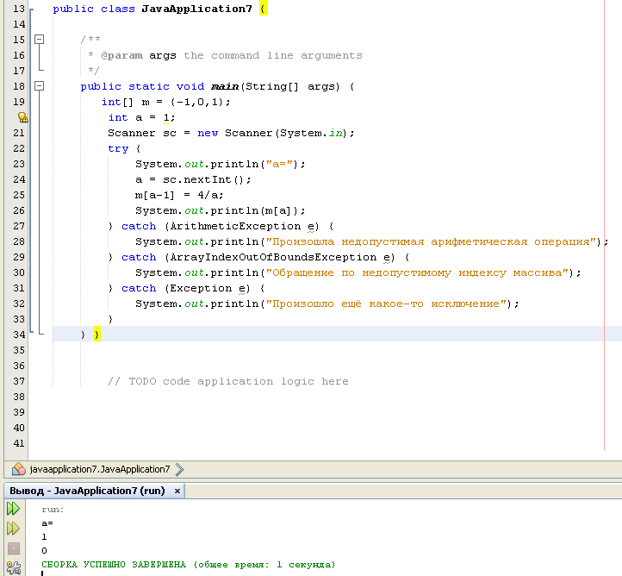Click the Scanner sc declaration on line 21
The image size is (622, 576).
click(x=142, y=133)
